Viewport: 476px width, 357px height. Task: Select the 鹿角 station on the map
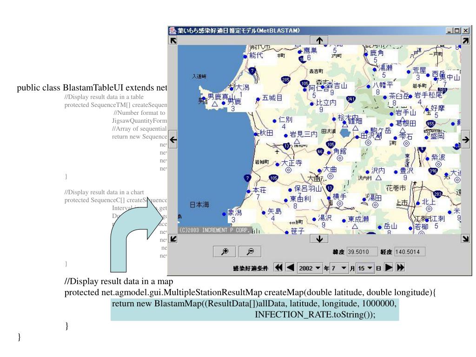click(366, 54)
